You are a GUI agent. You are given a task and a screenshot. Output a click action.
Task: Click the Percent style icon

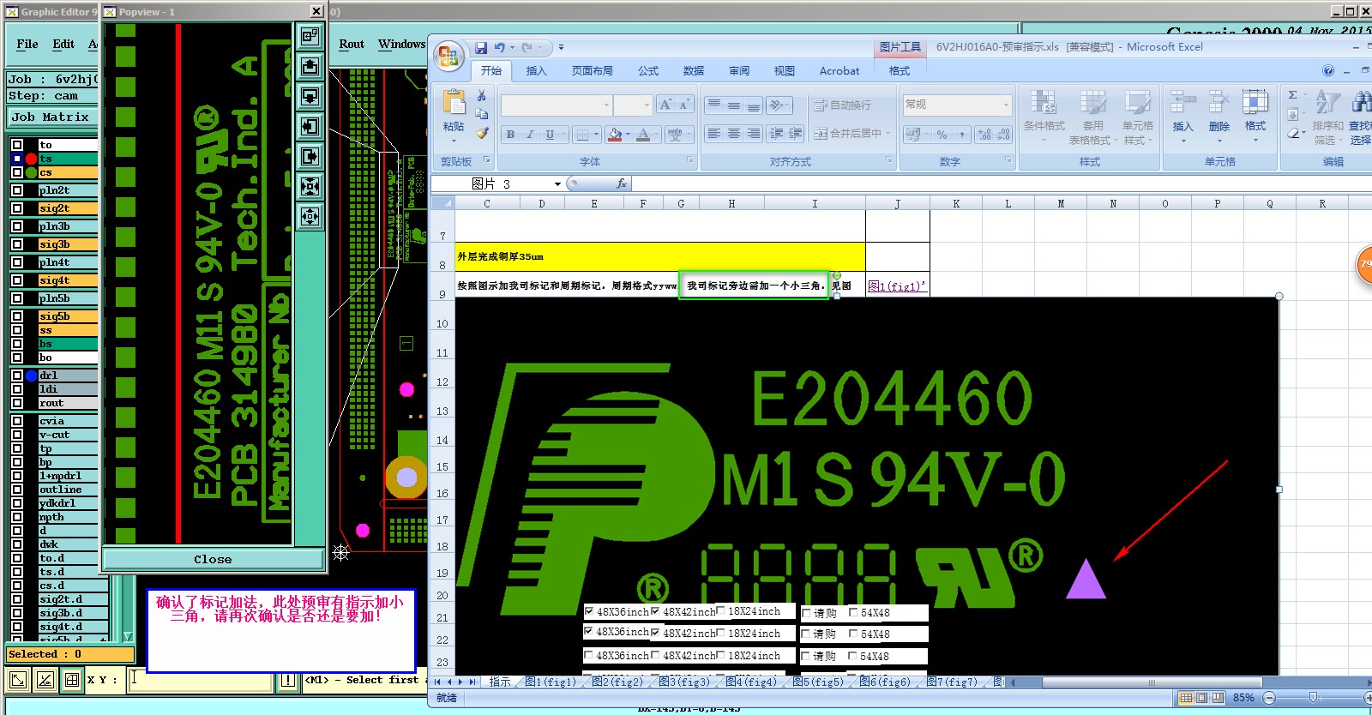(x=942, y=135)
